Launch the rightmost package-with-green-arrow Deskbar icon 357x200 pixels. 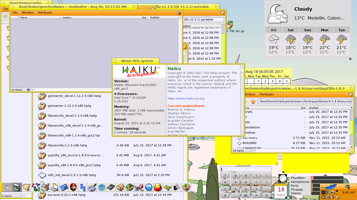click(x=187, y=187)
